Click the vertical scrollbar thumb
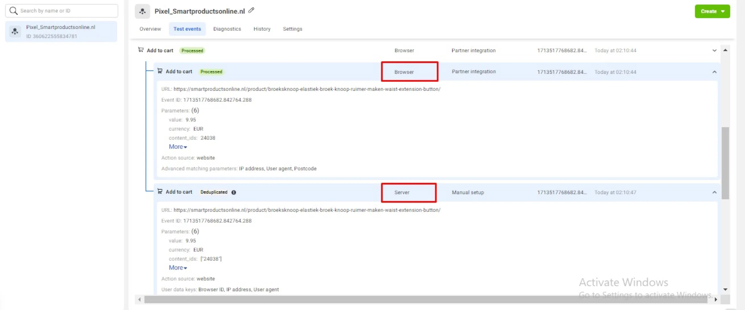This screenshot has width=745, height=310. click(725, 163)
